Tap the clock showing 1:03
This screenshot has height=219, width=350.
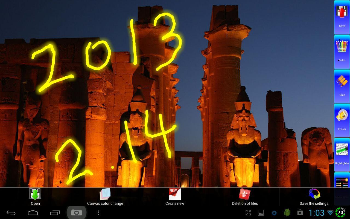(316, 213)
